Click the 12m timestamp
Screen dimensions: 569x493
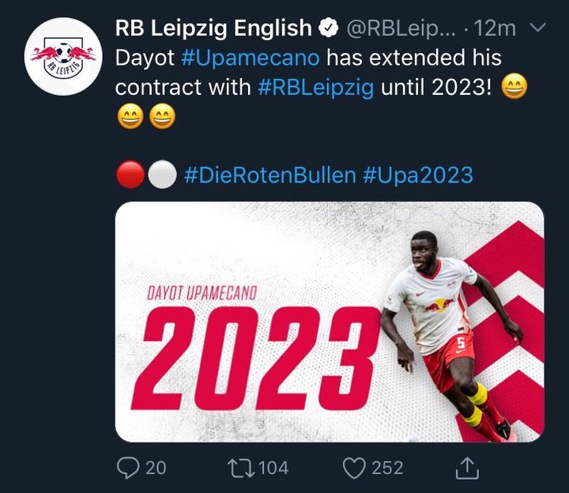tap(495, 28)
